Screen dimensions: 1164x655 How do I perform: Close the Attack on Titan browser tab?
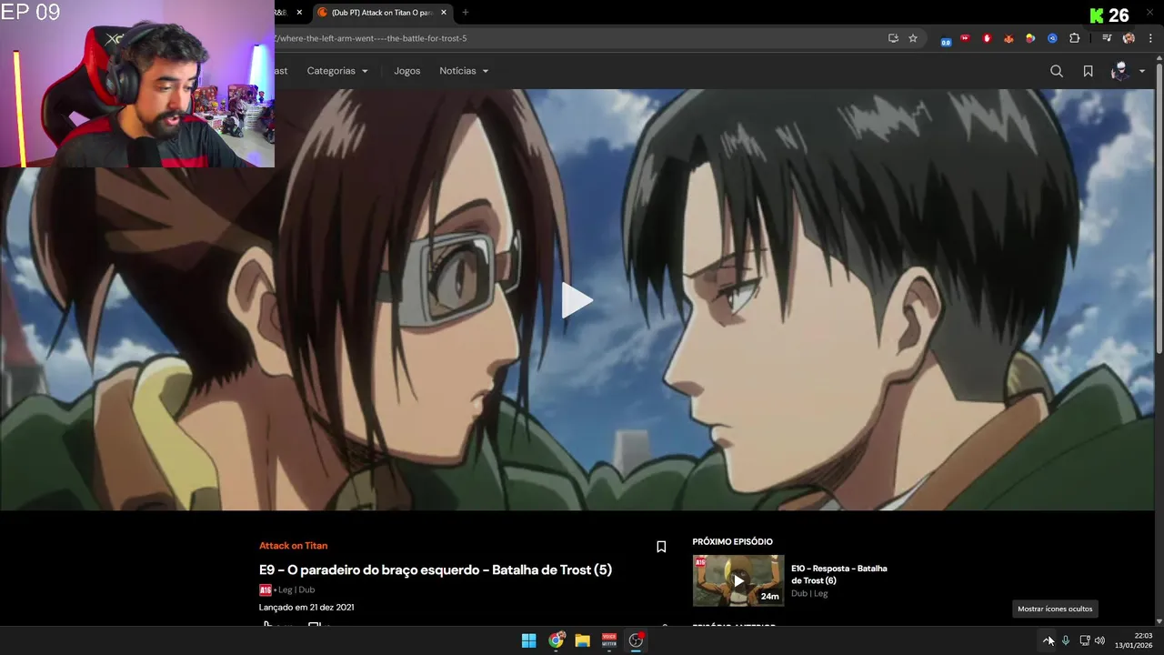[x=444, y=13]
